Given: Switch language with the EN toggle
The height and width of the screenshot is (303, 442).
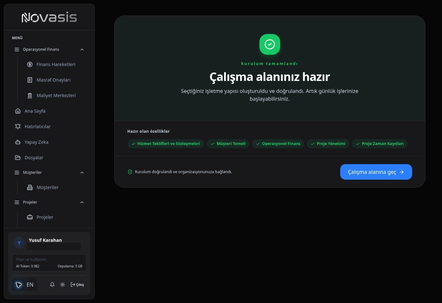Looking at the screenshot, I should [24, 285].
